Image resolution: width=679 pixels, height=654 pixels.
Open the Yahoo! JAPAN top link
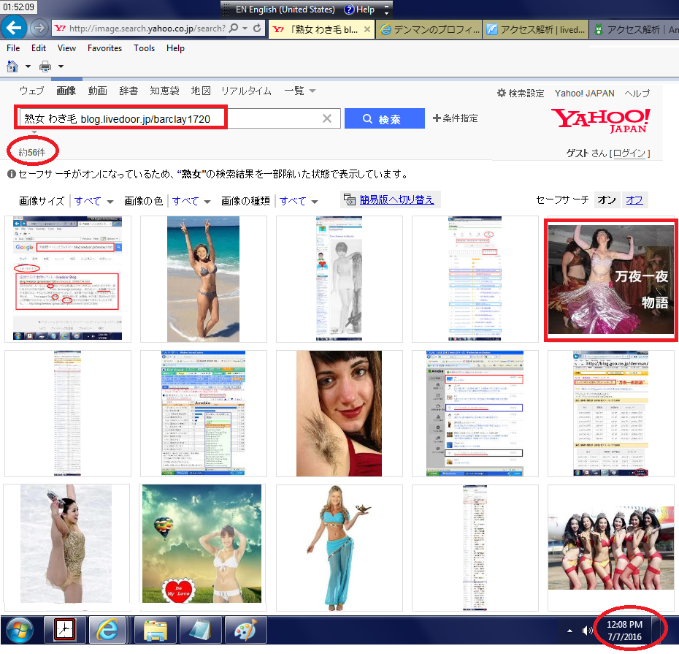(584, 94)
